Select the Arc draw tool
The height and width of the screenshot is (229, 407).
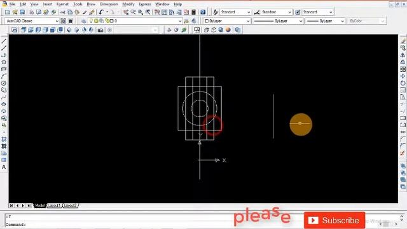[x=4, y=76]
